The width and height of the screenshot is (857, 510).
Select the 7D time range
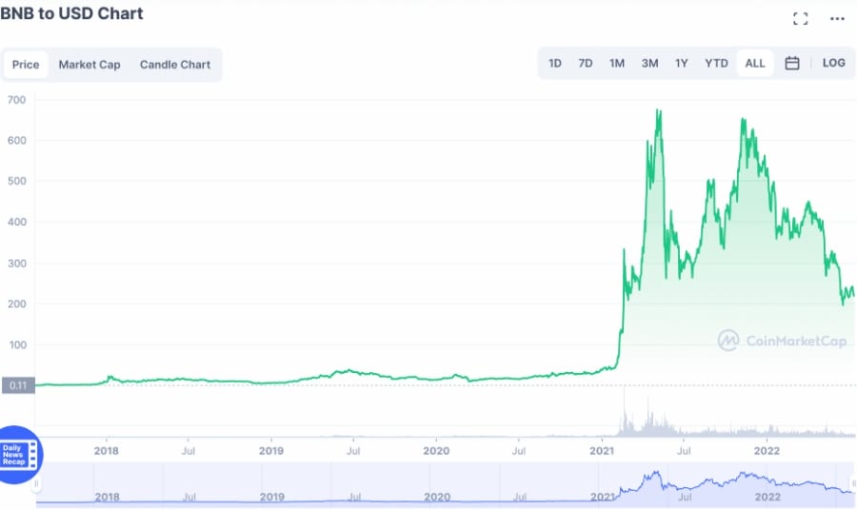click(x=586, y=64)
